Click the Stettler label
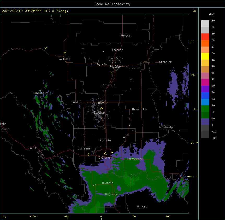Screen dimensions: 225x220 click(x=165, y=62)
